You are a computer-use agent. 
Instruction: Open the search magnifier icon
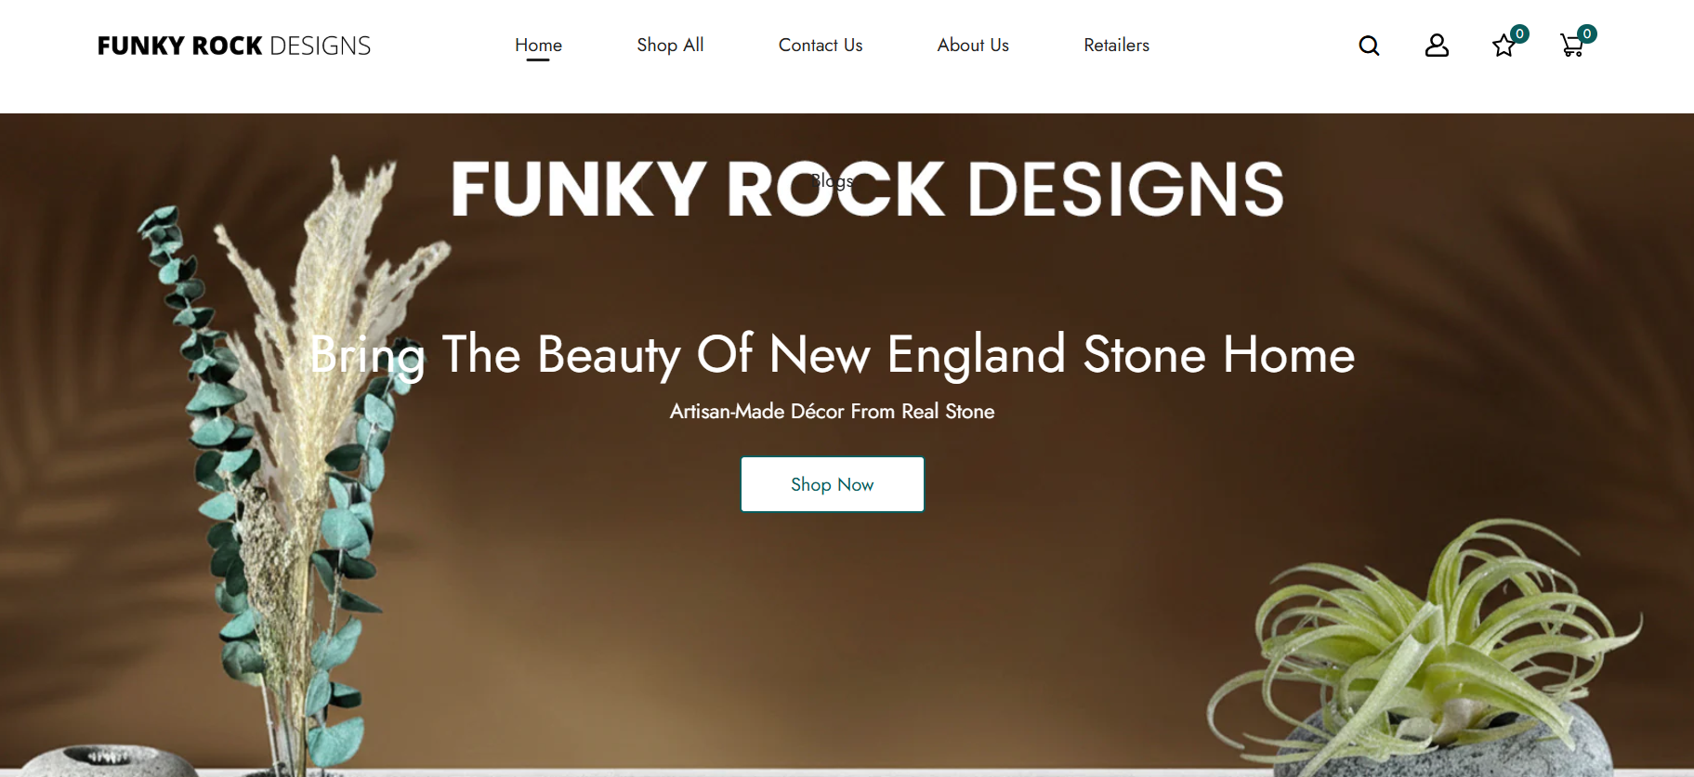coord(1369,46)
